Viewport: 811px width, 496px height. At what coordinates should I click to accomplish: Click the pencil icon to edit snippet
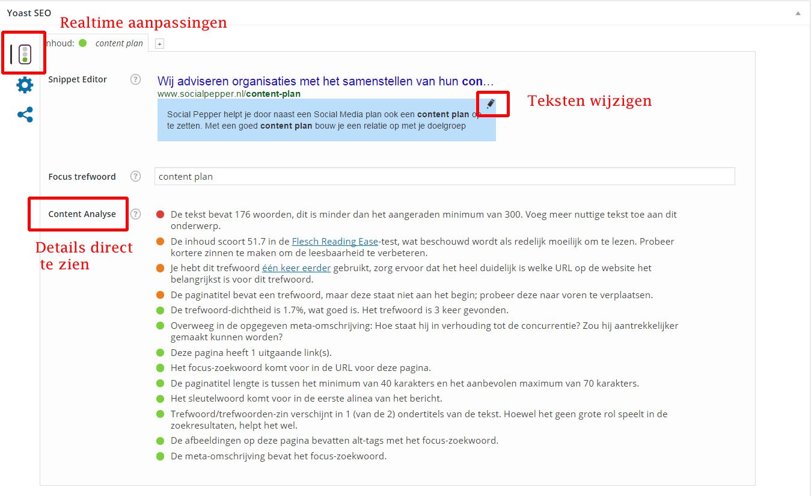click(491, 103)
